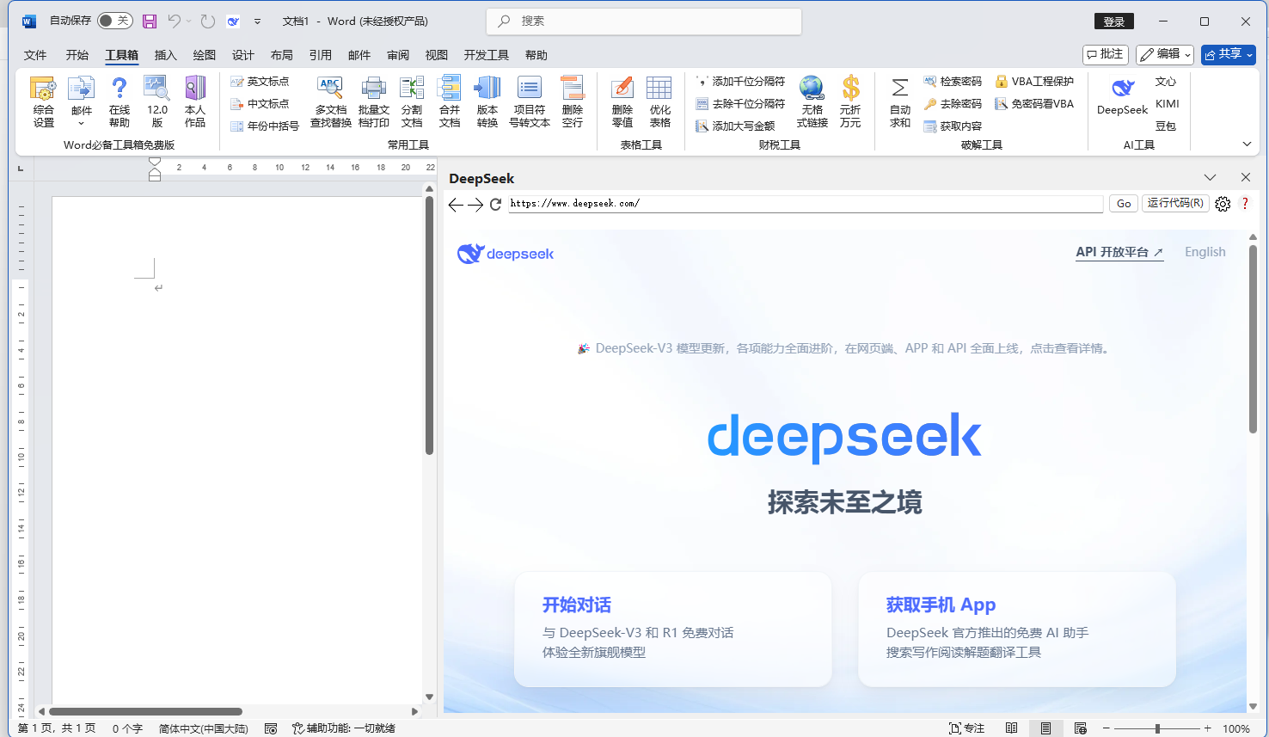Switch to Web layout view in status bar

point(1081,728)
